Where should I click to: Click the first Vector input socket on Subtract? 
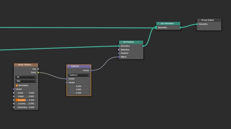[67, 79]
